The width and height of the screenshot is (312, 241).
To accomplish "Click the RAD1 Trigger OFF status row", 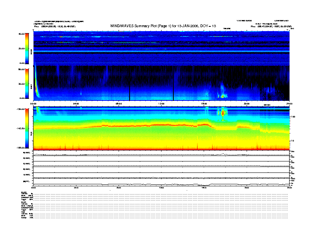I will 154,210.
